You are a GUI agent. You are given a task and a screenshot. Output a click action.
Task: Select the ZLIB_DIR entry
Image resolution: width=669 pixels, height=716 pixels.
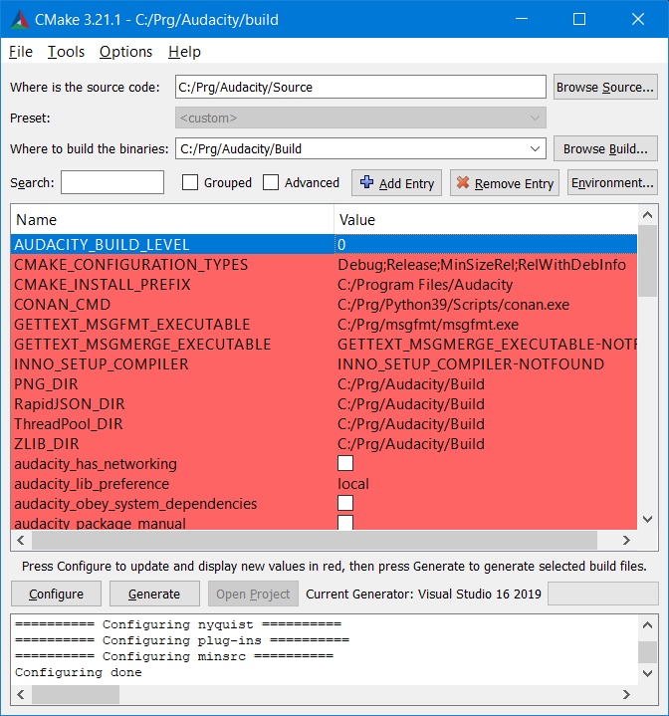[47, 444]
